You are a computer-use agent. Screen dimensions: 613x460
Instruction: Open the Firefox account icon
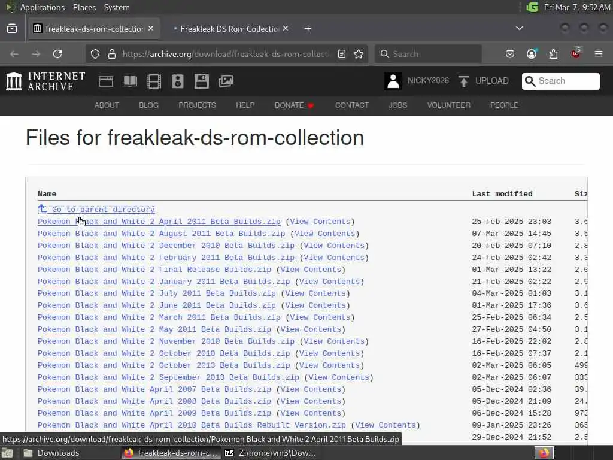coord(532,54)
